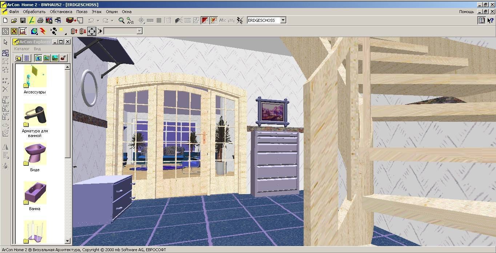Toggle the four-arrow navigation mode button

pos(92,31)
